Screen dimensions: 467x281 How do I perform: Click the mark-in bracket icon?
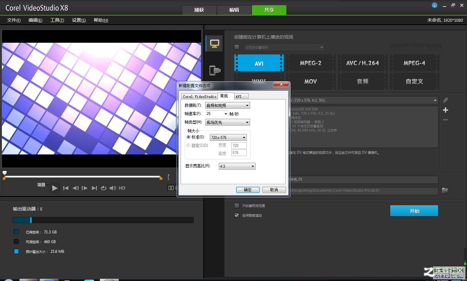[169, 177]
